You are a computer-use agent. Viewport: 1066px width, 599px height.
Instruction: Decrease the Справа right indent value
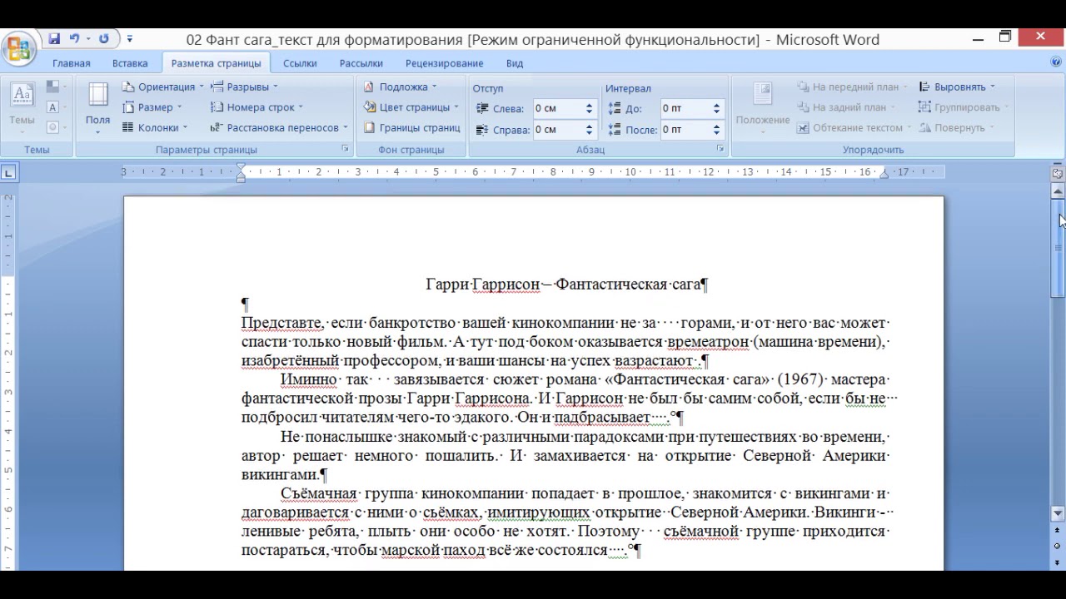pyautogui.click(x=590, y=134)
